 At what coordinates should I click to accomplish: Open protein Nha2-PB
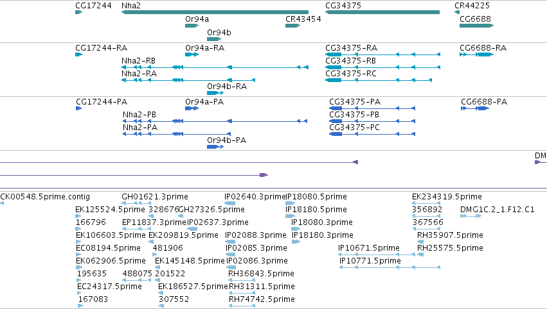pos(139,115)
